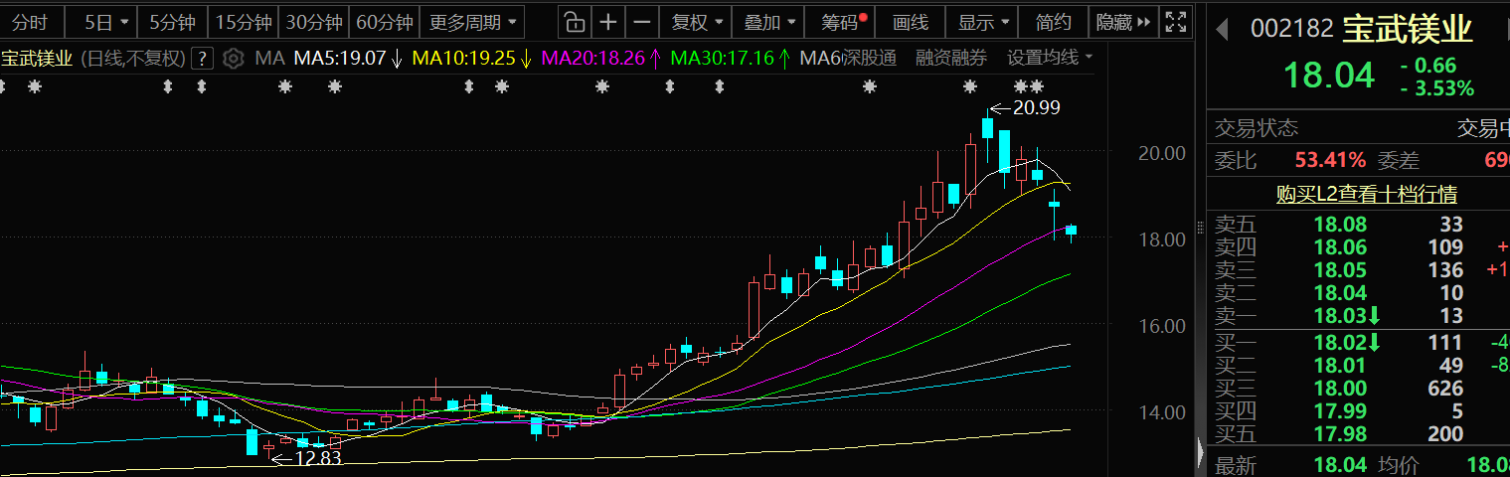
Task: Zoom out the chart with the minus icon
Action: pyautogui.click(x=643, y=22)
